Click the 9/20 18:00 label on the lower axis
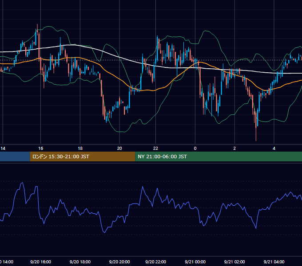The width and height of the screenshot is (302, 266). point(80,262)
